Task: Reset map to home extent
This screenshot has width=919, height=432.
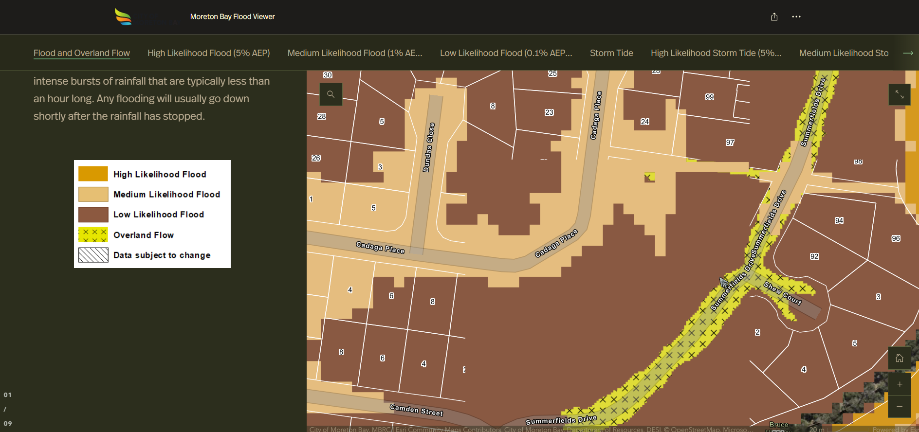Action: coord(899,359)
